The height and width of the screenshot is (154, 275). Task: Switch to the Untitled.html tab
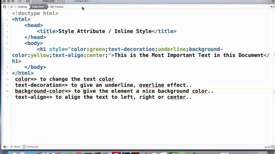tap(81, 1)
